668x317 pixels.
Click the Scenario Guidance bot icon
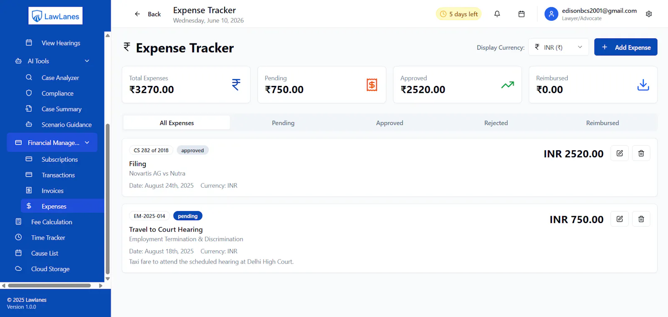click(29, 124)
